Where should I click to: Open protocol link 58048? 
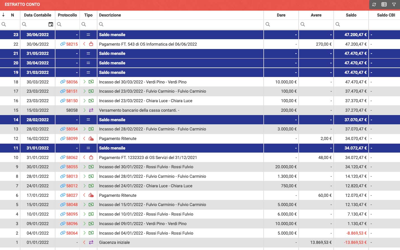72,205
